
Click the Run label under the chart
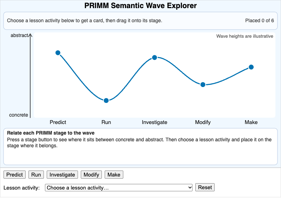coord(106,122)
